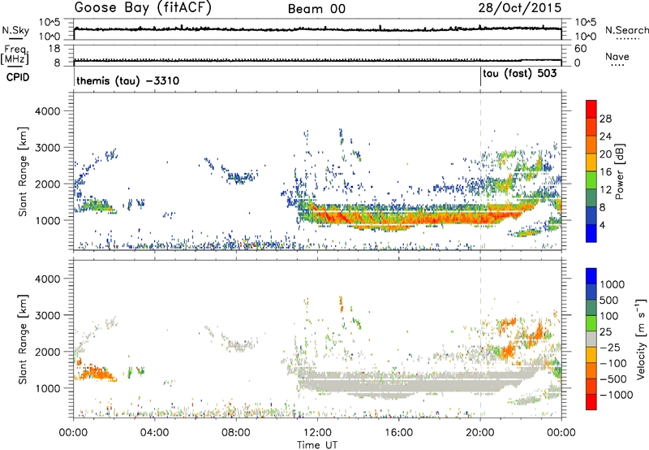Select the "CPID" row label
Image resolution: width=649 pixels, height=450 pixels.
[18, 77]
